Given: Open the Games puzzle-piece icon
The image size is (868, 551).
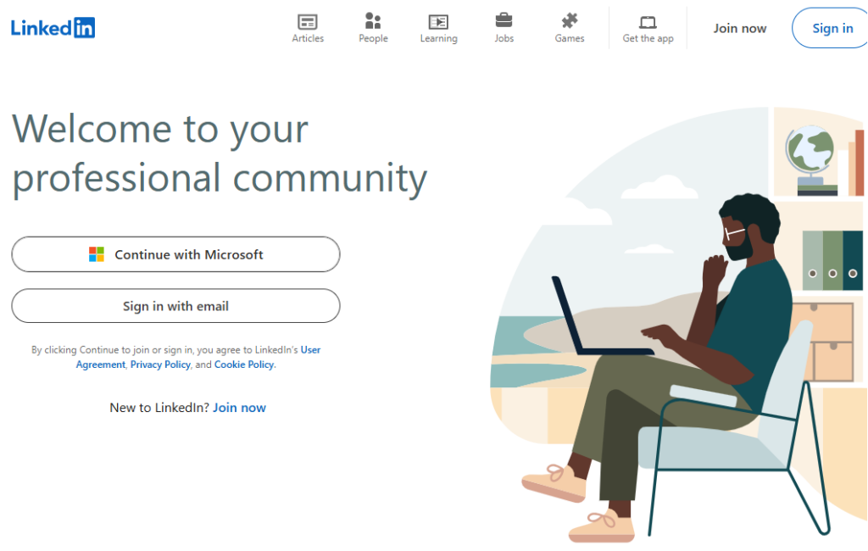Looking at the screenshot, I should pyautogui.click(x=570, y=21).
